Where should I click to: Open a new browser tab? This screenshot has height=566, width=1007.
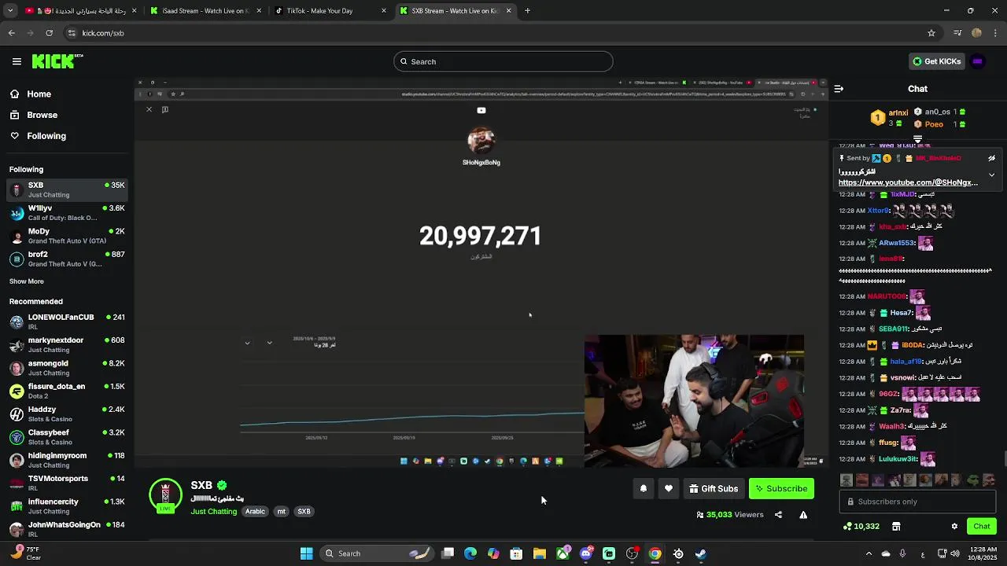[527, 11]
